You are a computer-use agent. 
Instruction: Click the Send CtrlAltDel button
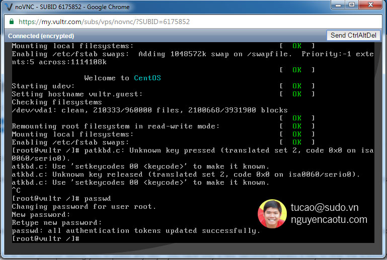coord(353,36)
